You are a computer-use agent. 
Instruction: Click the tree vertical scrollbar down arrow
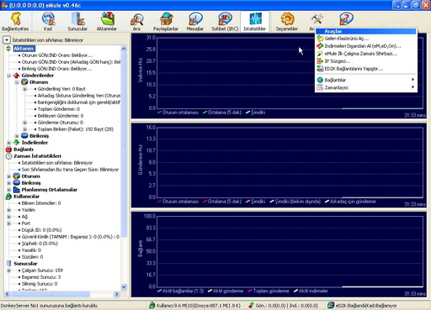(124, 287)
